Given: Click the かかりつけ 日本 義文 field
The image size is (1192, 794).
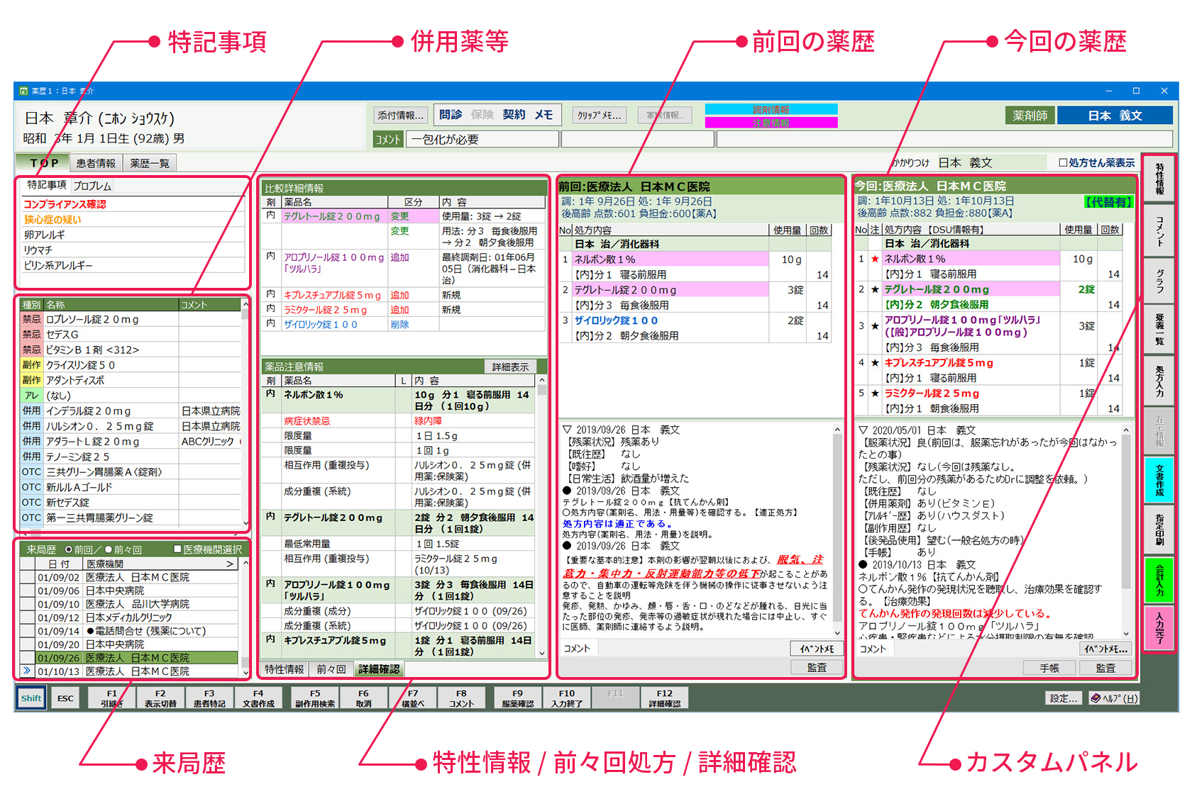Looking at the screenshot, I should pyautogui.click(x=991, y=162).
